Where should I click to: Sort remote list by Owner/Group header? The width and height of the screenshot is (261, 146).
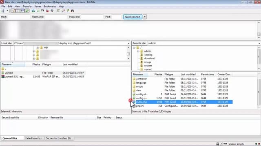point(224,75)
